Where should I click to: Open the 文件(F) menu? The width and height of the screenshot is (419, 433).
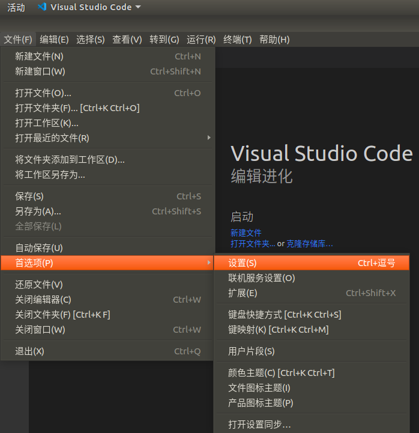pyautogui.click(x=18, y=40)
